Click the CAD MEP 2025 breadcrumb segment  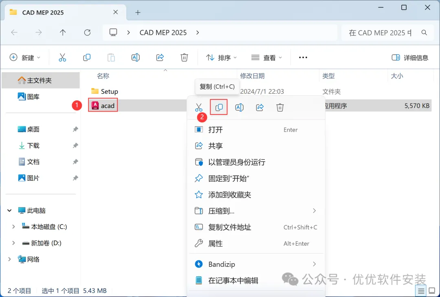coord(163,33)
